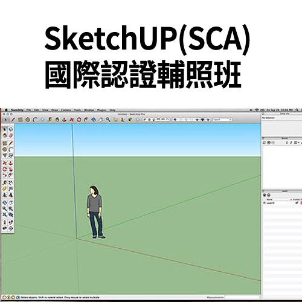The height and width of the screenshot is (302, 302).
Task: Select the Push/Pull tool in top toolbar
Action: tap(64, 120)
